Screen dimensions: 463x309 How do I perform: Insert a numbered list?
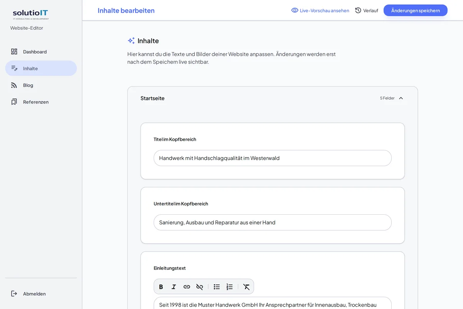(x=230, y=287)
